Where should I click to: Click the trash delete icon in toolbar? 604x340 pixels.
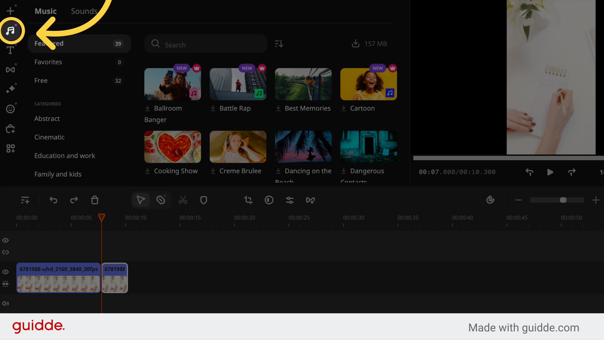tap(95, 200)
